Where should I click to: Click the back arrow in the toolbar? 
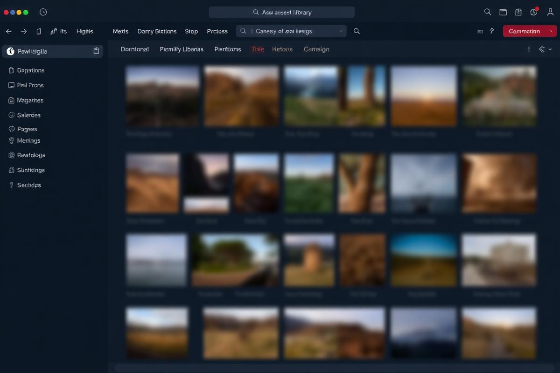point(8,31)
